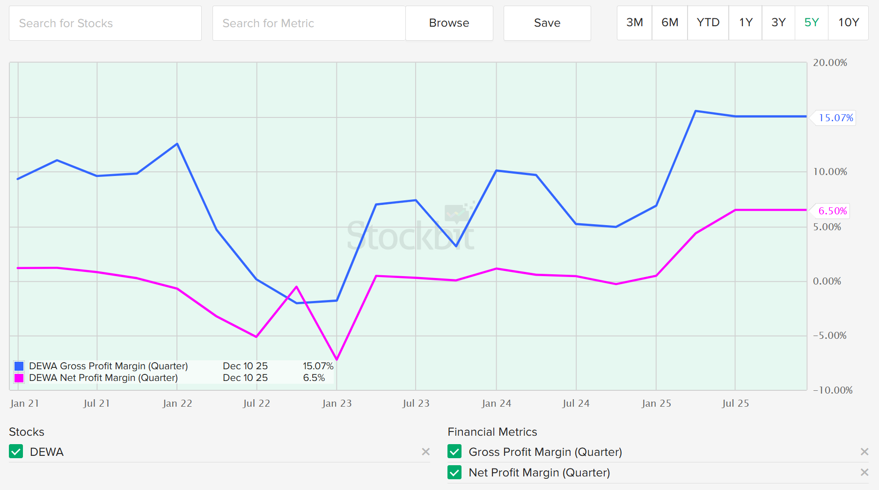The image size is (879, 490).
Task: Remove DEWA stock with its X icon
Action: [425, 452]
